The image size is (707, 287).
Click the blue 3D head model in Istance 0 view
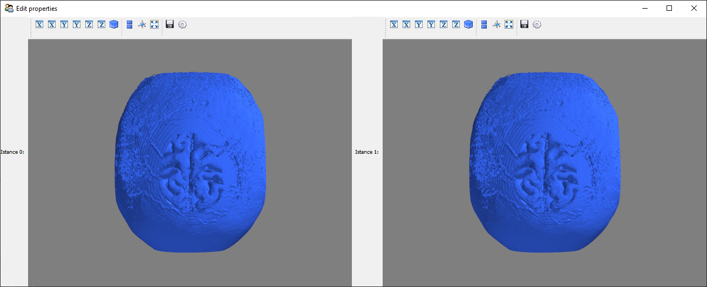pyautogui.click(x=191, y=162)
